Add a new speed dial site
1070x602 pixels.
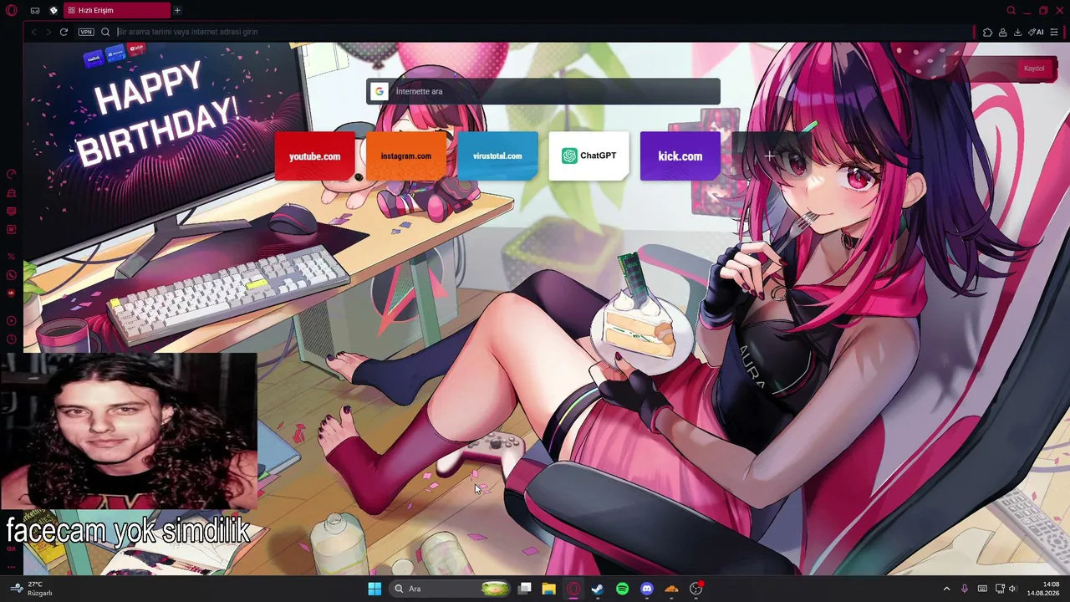point(770,156)
